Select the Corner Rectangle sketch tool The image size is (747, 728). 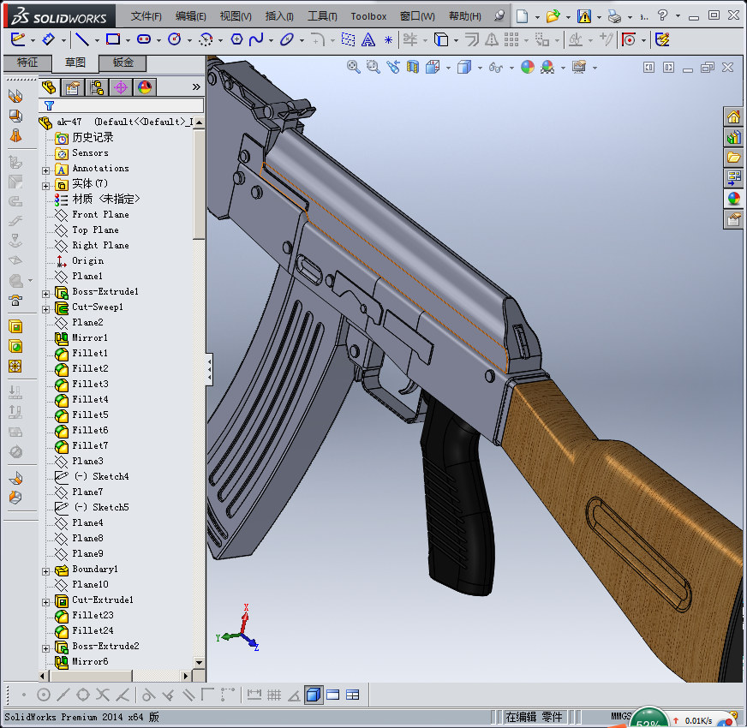pyautogui.click(x=113, y=39)
